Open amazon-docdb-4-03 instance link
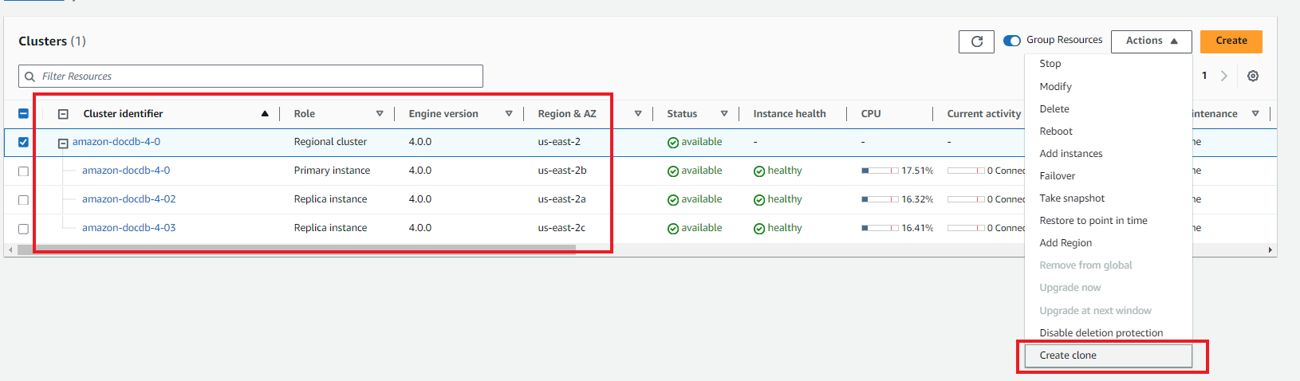Viewport: 1300px width, 381px height. coord(129,228)
